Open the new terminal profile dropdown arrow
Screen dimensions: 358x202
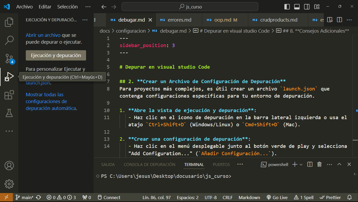[301, 164]
